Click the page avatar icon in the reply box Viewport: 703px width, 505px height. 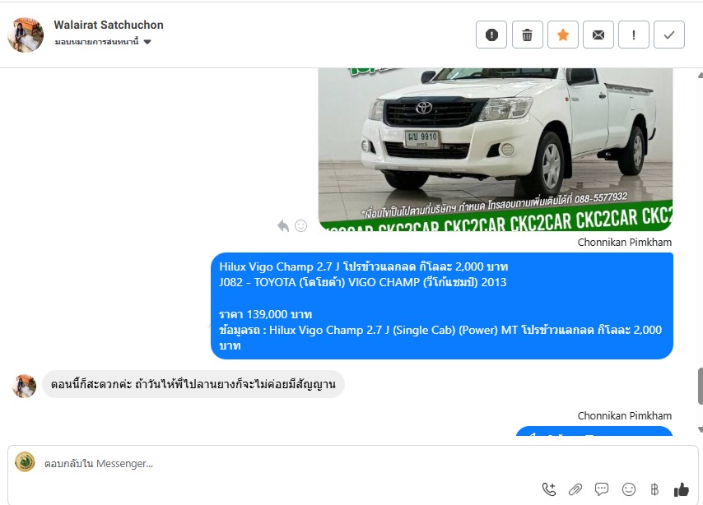pyautogui.click(x=25, y=462)
